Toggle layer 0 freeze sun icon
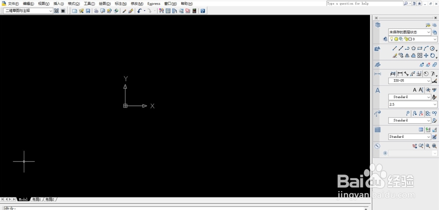This screenshot has width=439, height=210. [396, 39]
